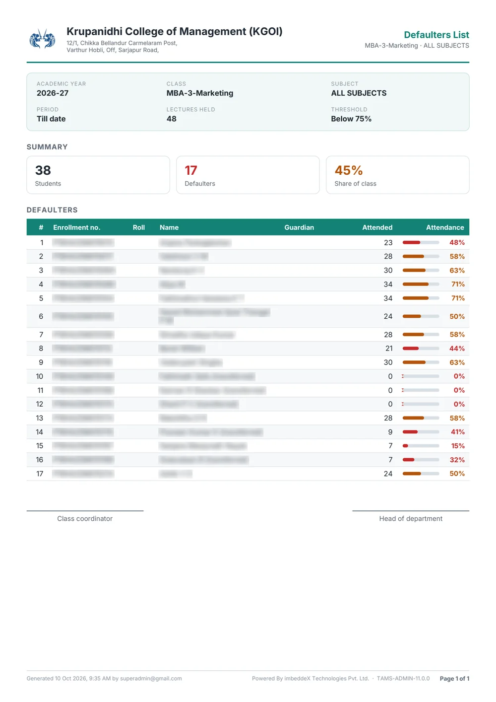Select the Attendance column header
496x702 pixels.
click(445, 227)
